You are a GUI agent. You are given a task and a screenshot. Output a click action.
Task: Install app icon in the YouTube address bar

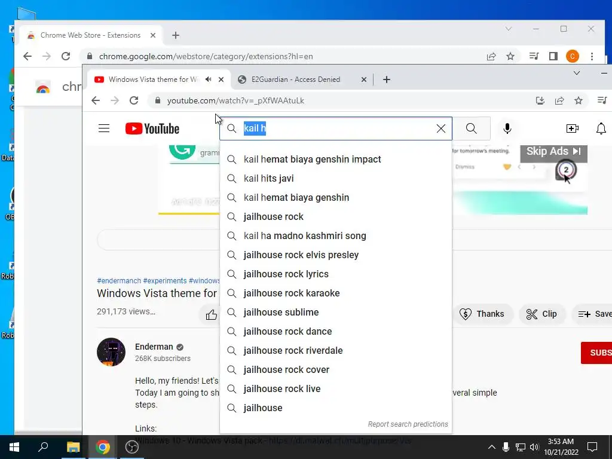coord(540,100)
